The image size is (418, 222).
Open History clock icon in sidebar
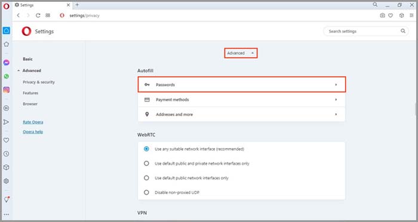point(7,154)
